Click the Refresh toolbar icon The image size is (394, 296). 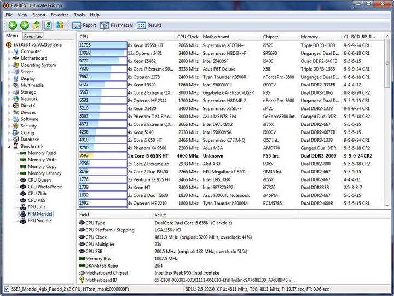coord(48,25)
